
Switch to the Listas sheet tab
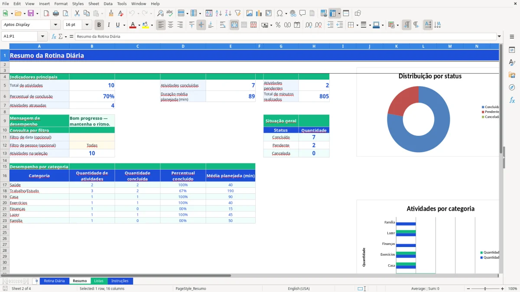99,281
